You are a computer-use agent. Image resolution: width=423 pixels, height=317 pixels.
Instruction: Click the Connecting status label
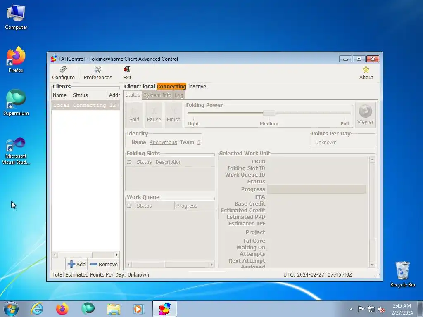(171, 87)
